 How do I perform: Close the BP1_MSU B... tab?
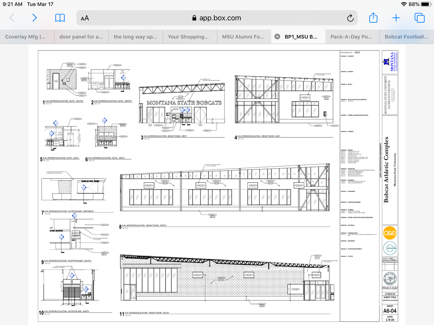(x=277, y=37)
